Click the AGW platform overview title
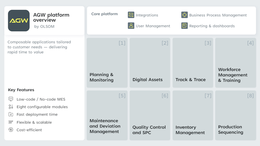 pyautogui.click(x=51, y=17)
